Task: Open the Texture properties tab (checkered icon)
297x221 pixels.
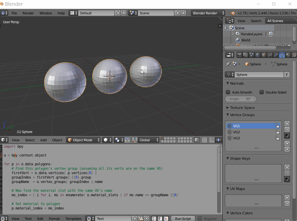Action: (294, 55)
